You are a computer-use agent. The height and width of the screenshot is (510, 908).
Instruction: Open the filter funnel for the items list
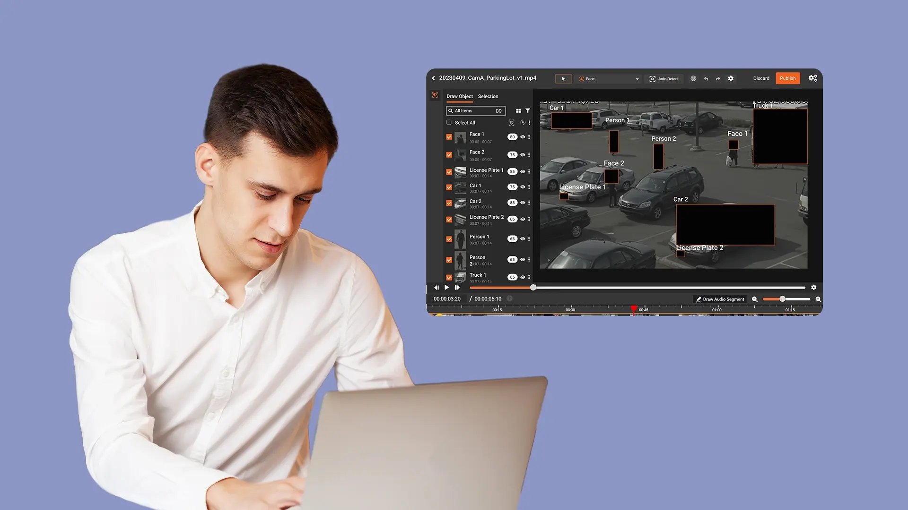(527, 111)
